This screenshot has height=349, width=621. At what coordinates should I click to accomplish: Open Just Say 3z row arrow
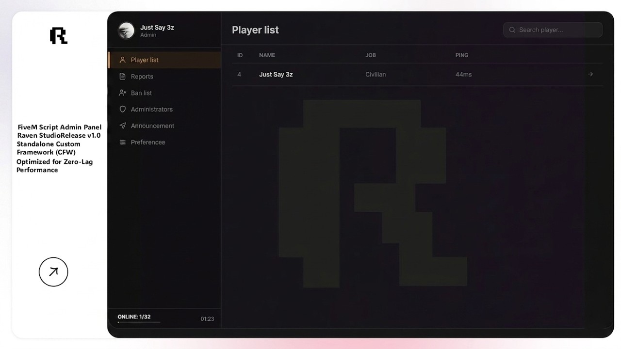point(590,74)
